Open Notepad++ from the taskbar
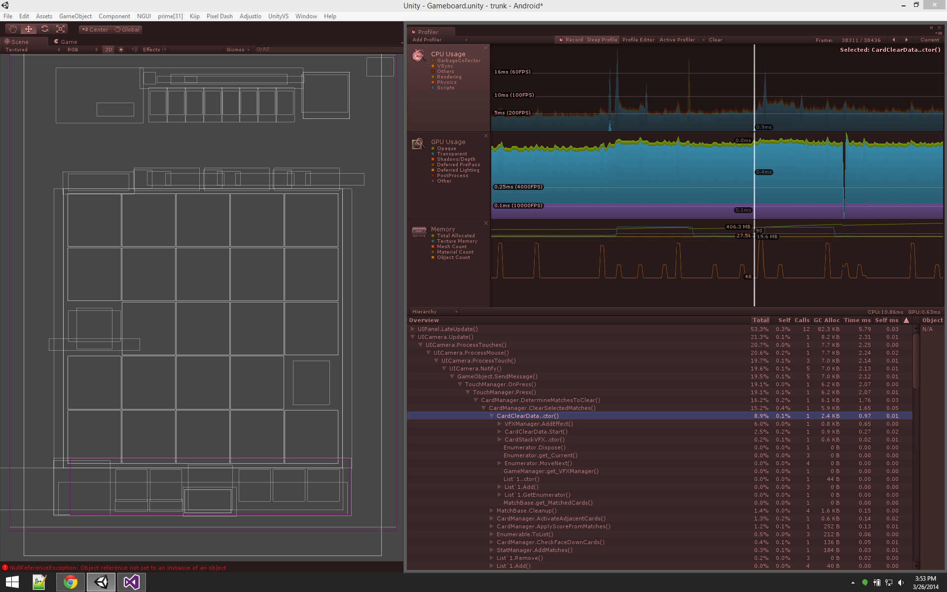Image resolution: width=947 pixels, height=592 pixels. (39, 582)
